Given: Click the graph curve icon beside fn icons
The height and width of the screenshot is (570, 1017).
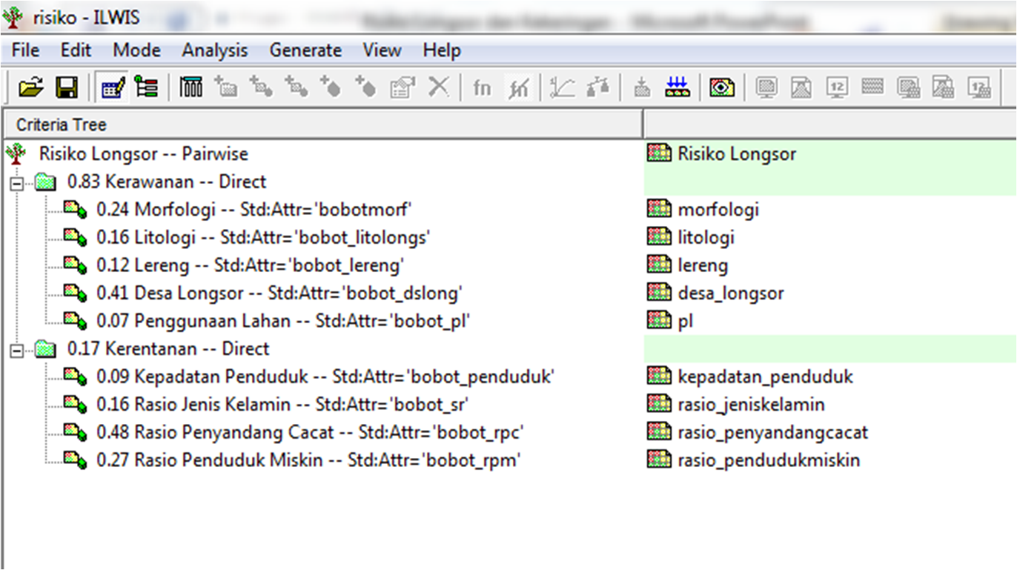Looking at the screenshot, I should (563, 88).
